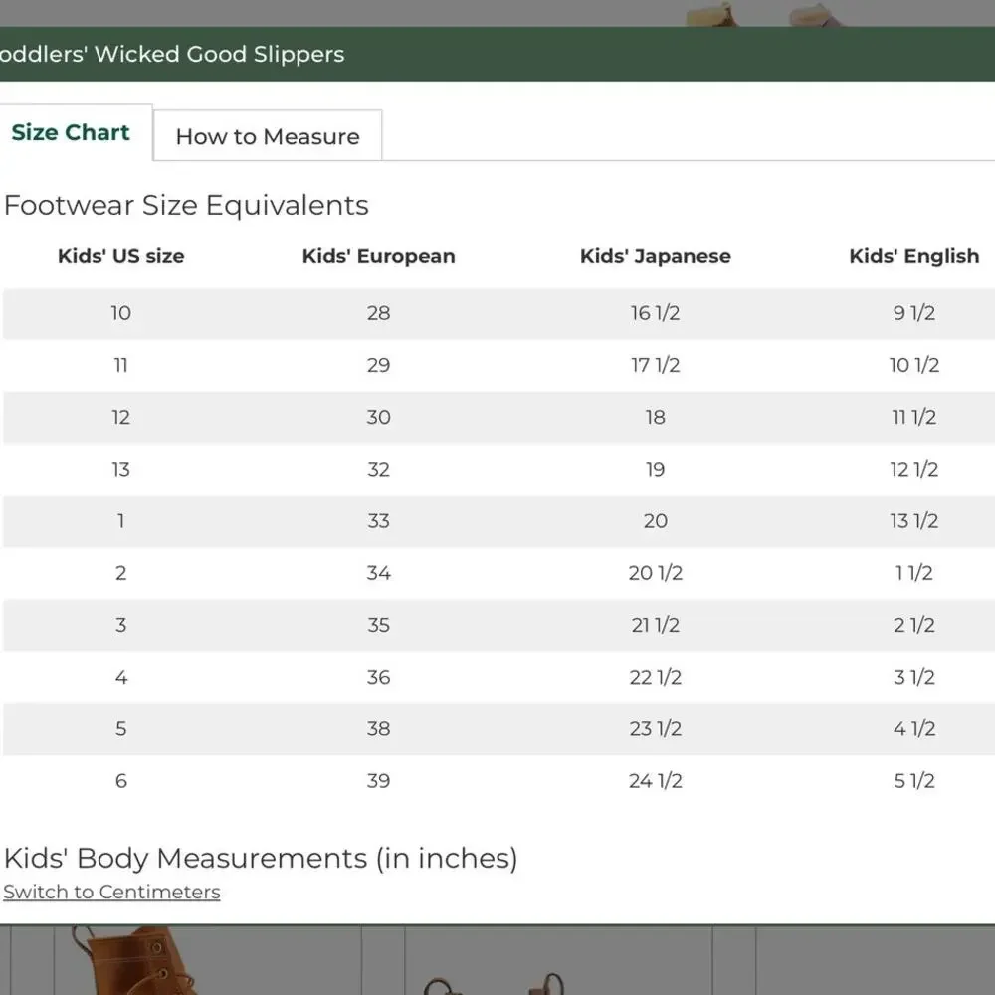The width and height of the screenshot is (995, 995).
Task: Click English size 2 1/2 cell
Action: [x=913, y=625]
